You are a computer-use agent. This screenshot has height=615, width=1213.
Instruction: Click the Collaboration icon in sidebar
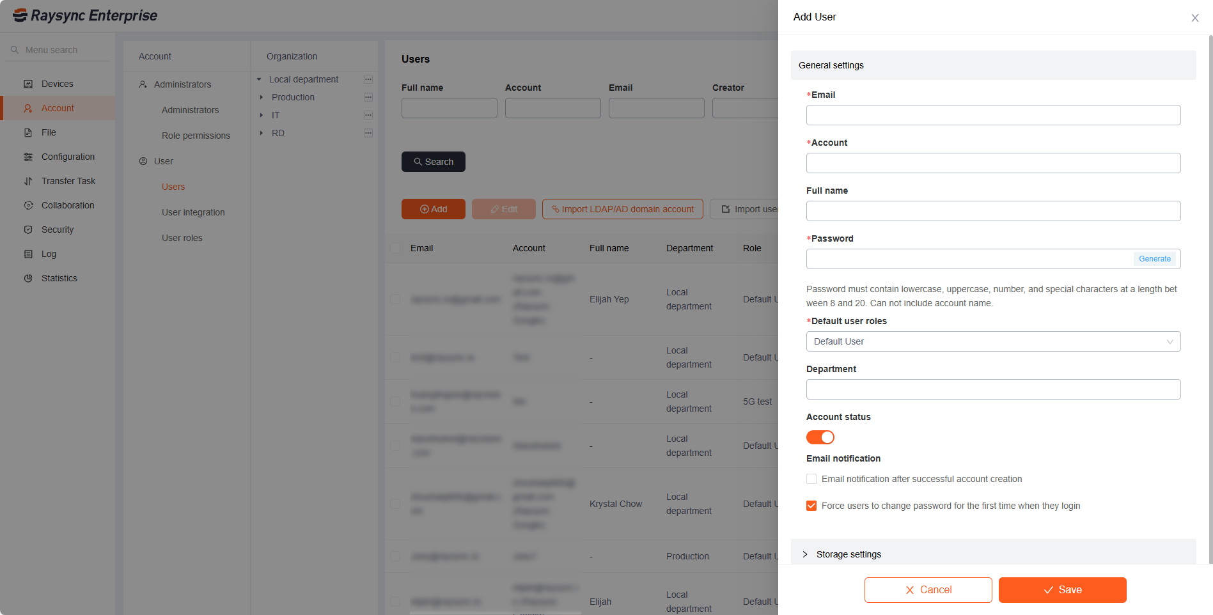tap(28, 205)
